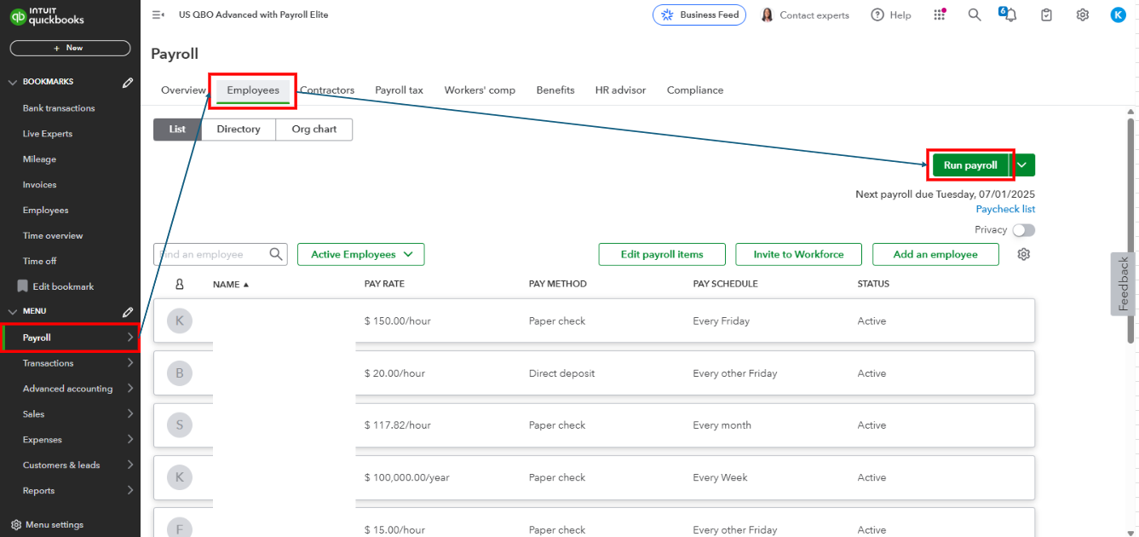Select avatar of the $117.82/hour employee
This screenshot has height=537, width=1139.
[x=179, y=425]
